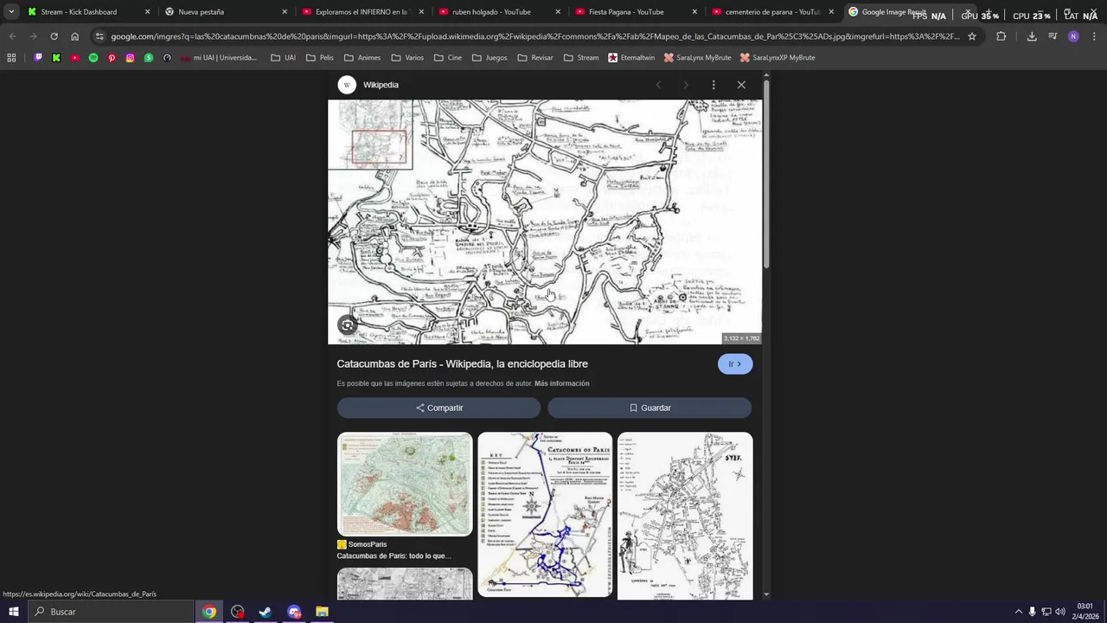Expand the Animes bookmarks folder
The width and height of the screenshot is (1107, 623).
[x=362, y=57]
